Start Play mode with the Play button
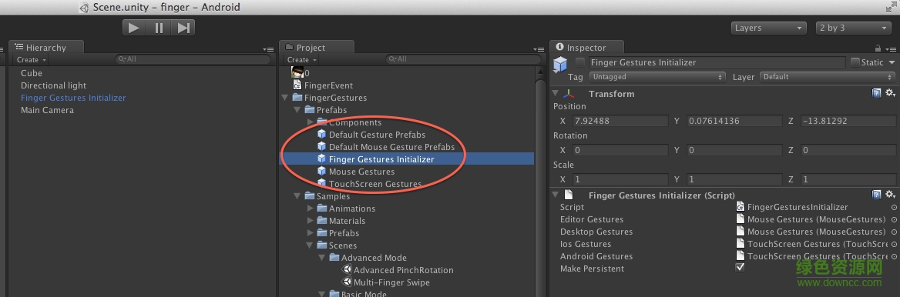 tap(134, 28)
